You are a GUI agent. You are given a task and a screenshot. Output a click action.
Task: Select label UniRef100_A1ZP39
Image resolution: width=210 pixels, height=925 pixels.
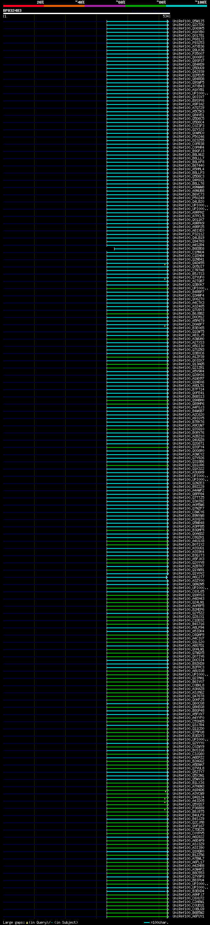tap(188, 357)
